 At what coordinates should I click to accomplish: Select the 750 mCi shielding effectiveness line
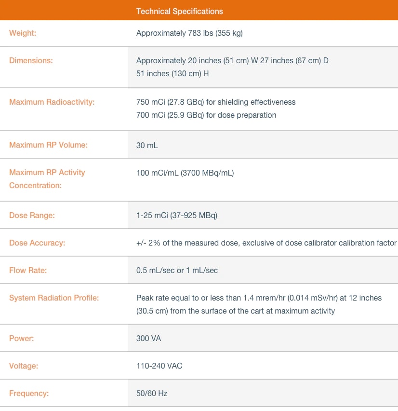click(x=215, y=102)
